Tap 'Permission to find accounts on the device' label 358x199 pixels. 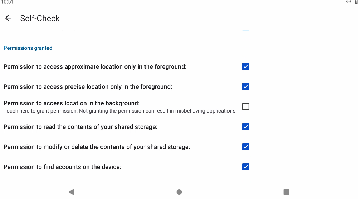point(62,167)
